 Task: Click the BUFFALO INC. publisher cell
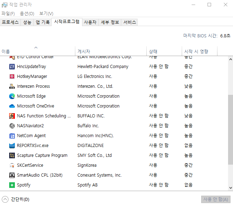pyautogui.click(x=91, y=116)
